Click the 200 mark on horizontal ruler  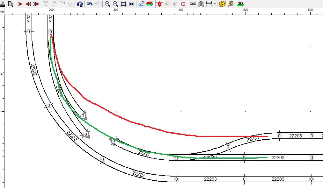point(51,10)
